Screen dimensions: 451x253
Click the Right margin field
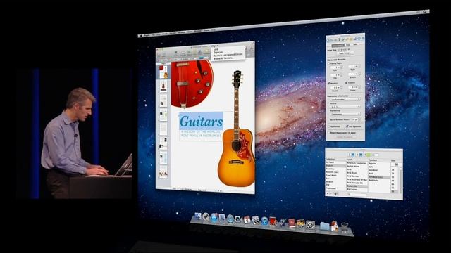354,67
